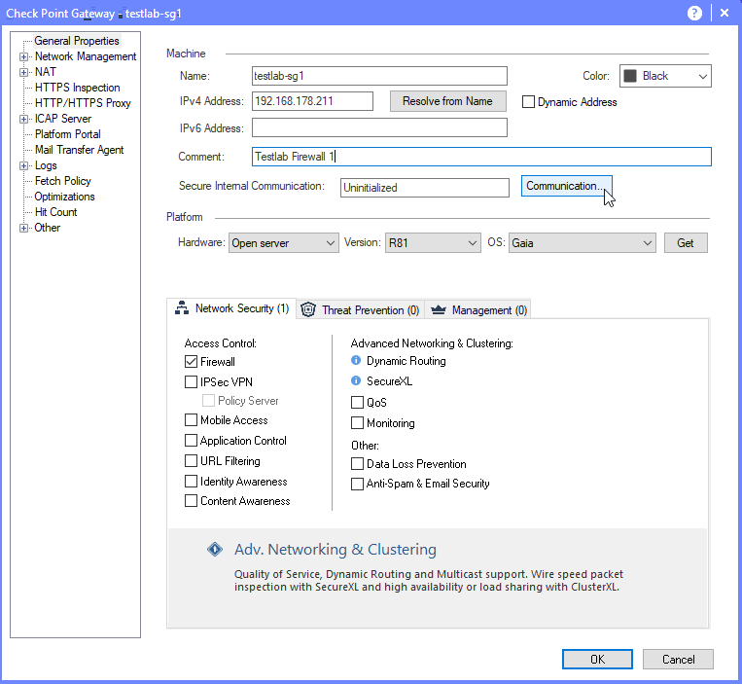Viewport: 742px width, 684px height.
Task: Switch to the Management tab
Action: click(x=477, y=310)
